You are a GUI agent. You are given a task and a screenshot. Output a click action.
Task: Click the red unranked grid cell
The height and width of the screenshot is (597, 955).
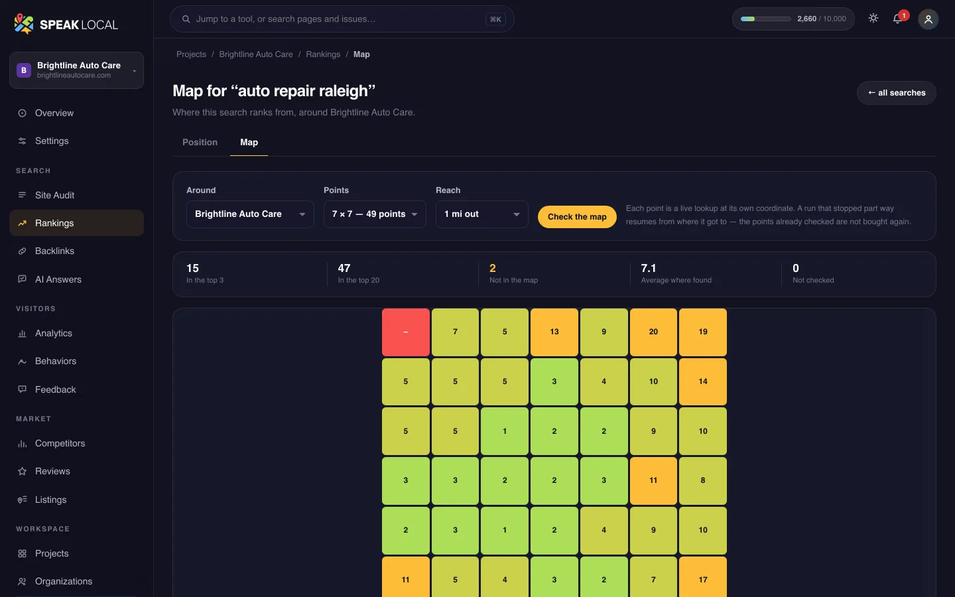(x=406, y=332)
